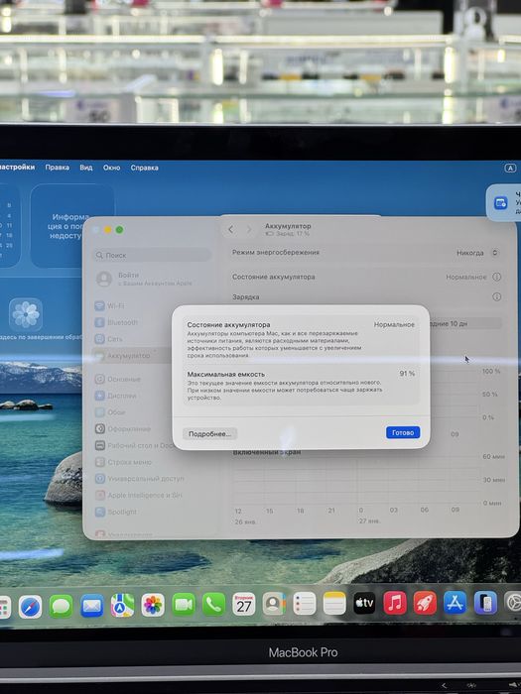The height and width of the screenshot is (694, 521).
Task: Select Оформление in the Settings sidebar
Action: click(123, 429)
